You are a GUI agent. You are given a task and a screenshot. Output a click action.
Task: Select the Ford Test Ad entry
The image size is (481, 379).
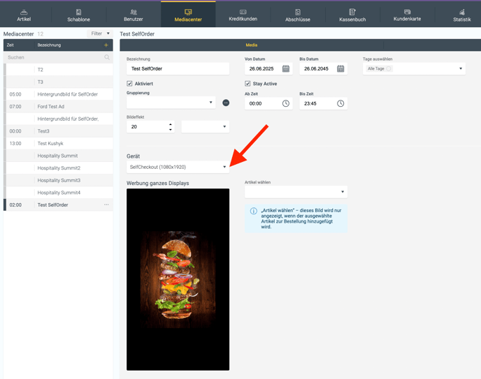pos(58,106)
